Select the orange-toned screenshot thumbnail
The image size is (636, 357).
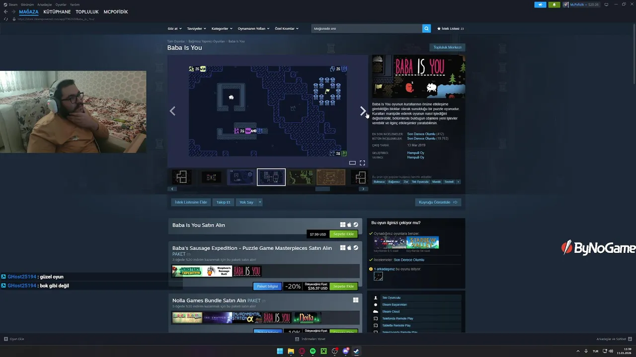tap(331, 177)
